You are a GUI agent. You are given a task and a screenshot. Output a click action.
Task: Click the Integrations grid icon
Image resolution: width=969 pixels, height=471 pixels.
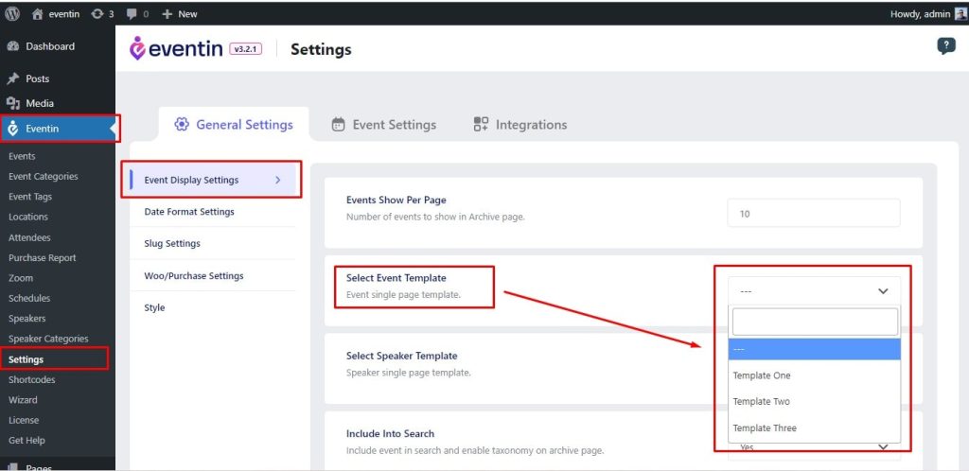click(x=481, y=124)
